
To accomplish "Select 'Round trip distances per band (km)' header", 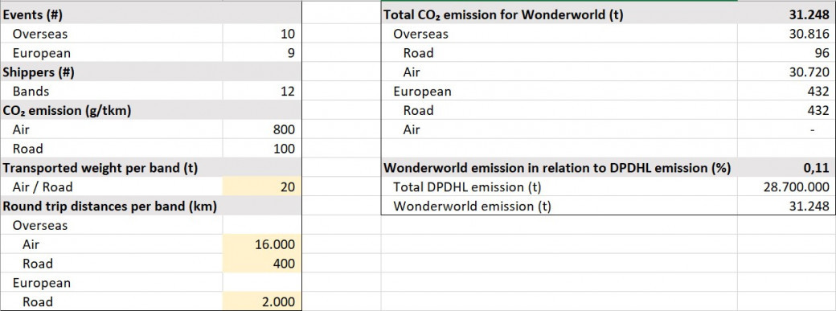I will (x=112, y=207).
